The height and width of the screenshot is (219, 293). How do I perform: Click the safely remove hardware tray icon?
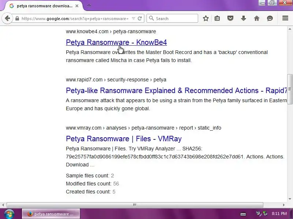tap(265, 214)
